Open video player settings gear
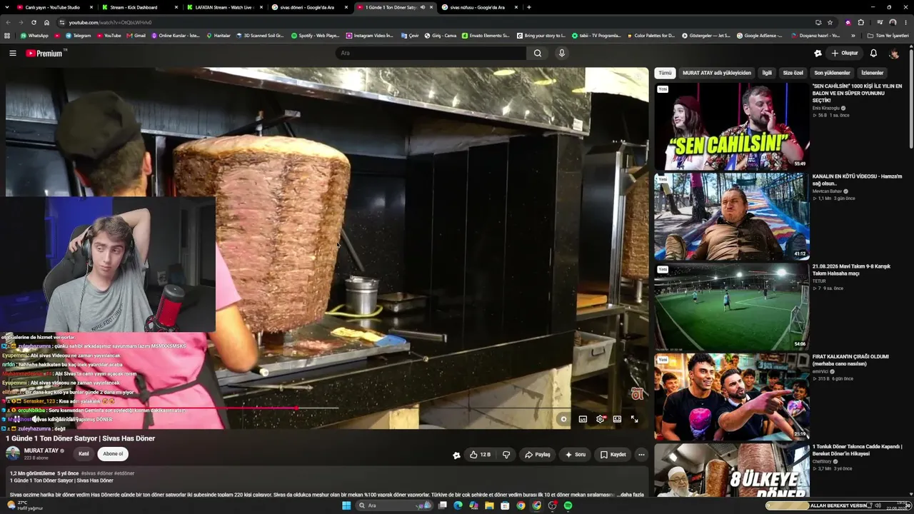The width and height of the screenshot is (914, 514). [x=600, y=419]
